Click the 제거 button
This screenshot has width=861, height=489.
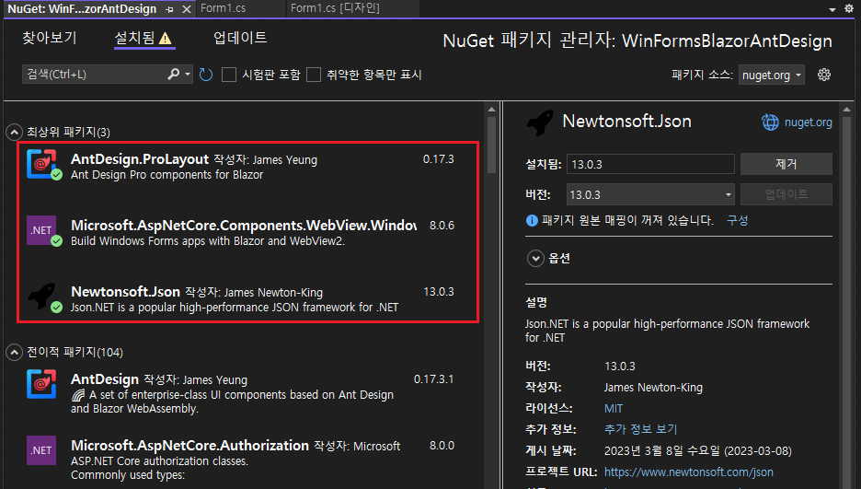pyautogui.click(x=786, y=164)
